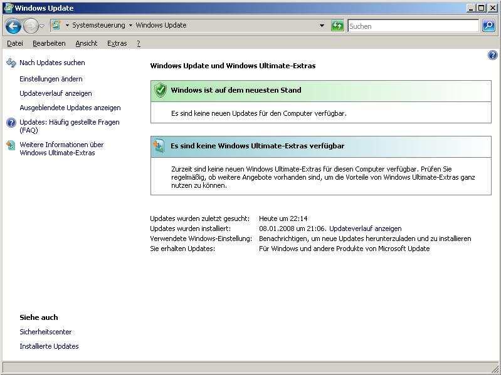Open the Bearbeiten menu
The width and height of the screenshot is (501, 375).
coord(49,43)
